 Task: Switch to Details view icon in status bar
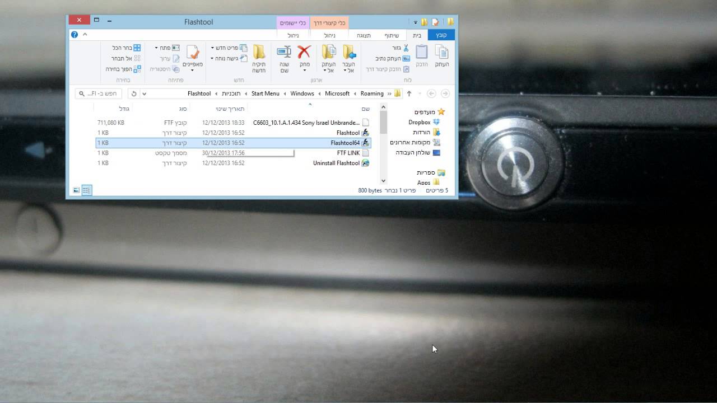click(x=87, y=190)
